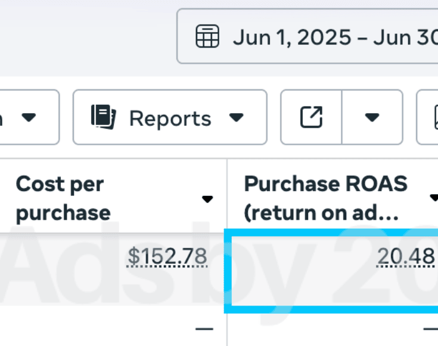Viewport: 438px width, 346px height.
Task: Click the export share icon button
Action: tap(311, 117)
